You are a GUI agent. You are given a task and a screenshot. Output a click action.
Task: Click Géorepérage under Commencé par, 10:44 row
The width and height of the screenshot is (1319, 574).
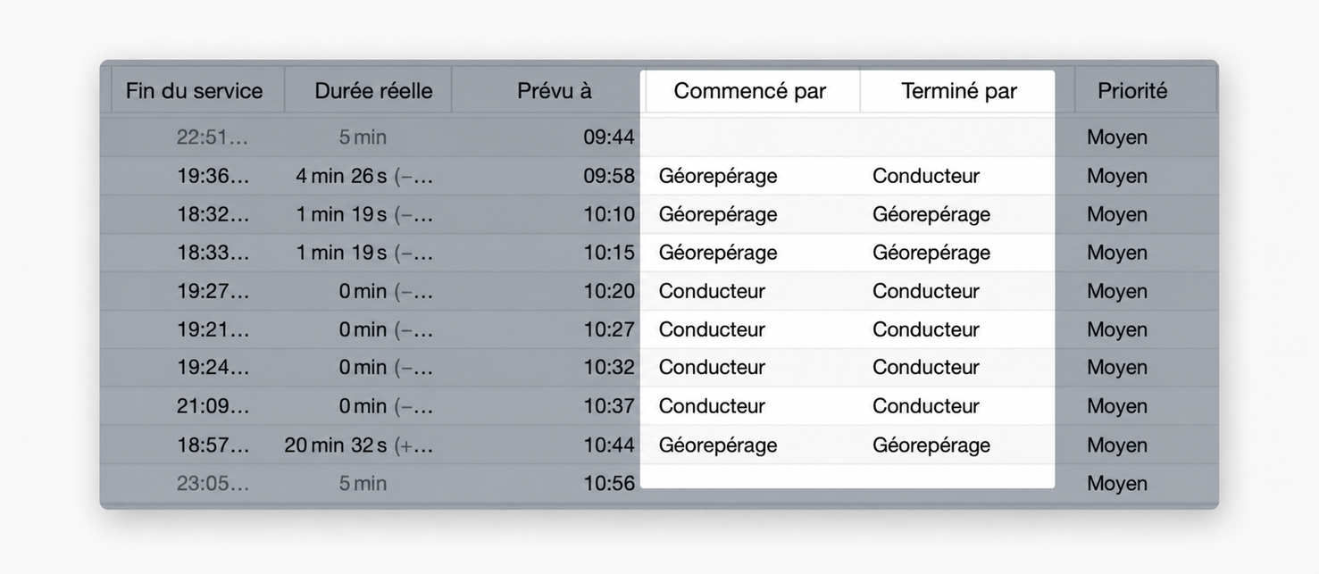[x=718, y=445]
